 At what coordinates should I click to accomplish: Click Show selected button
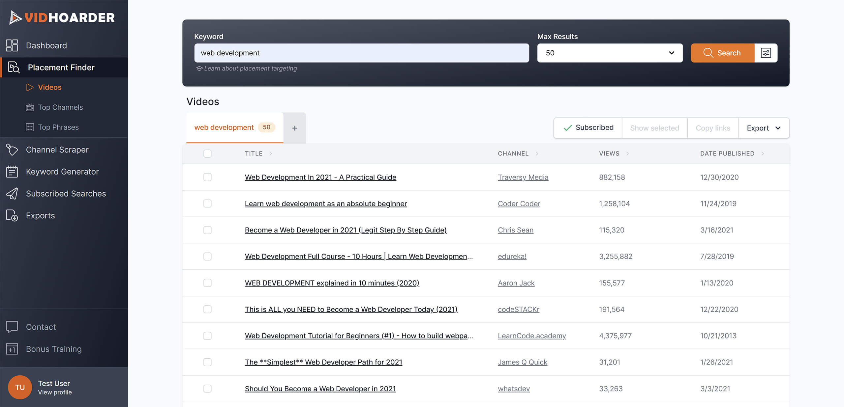[654, 127]
